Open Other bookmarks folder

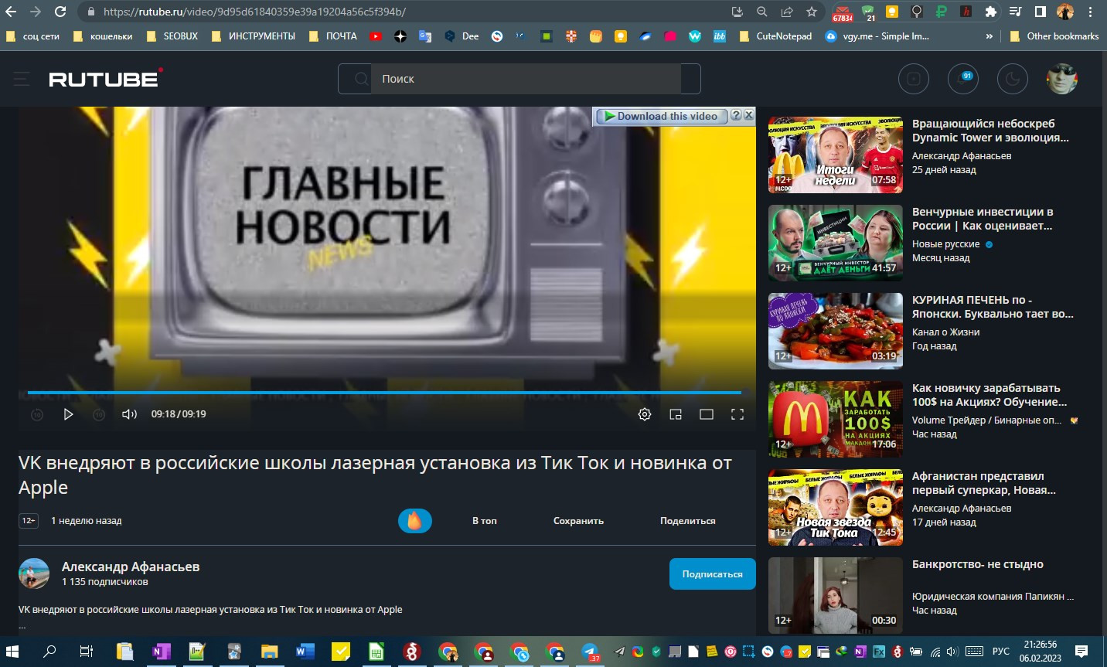[1054, 36]
